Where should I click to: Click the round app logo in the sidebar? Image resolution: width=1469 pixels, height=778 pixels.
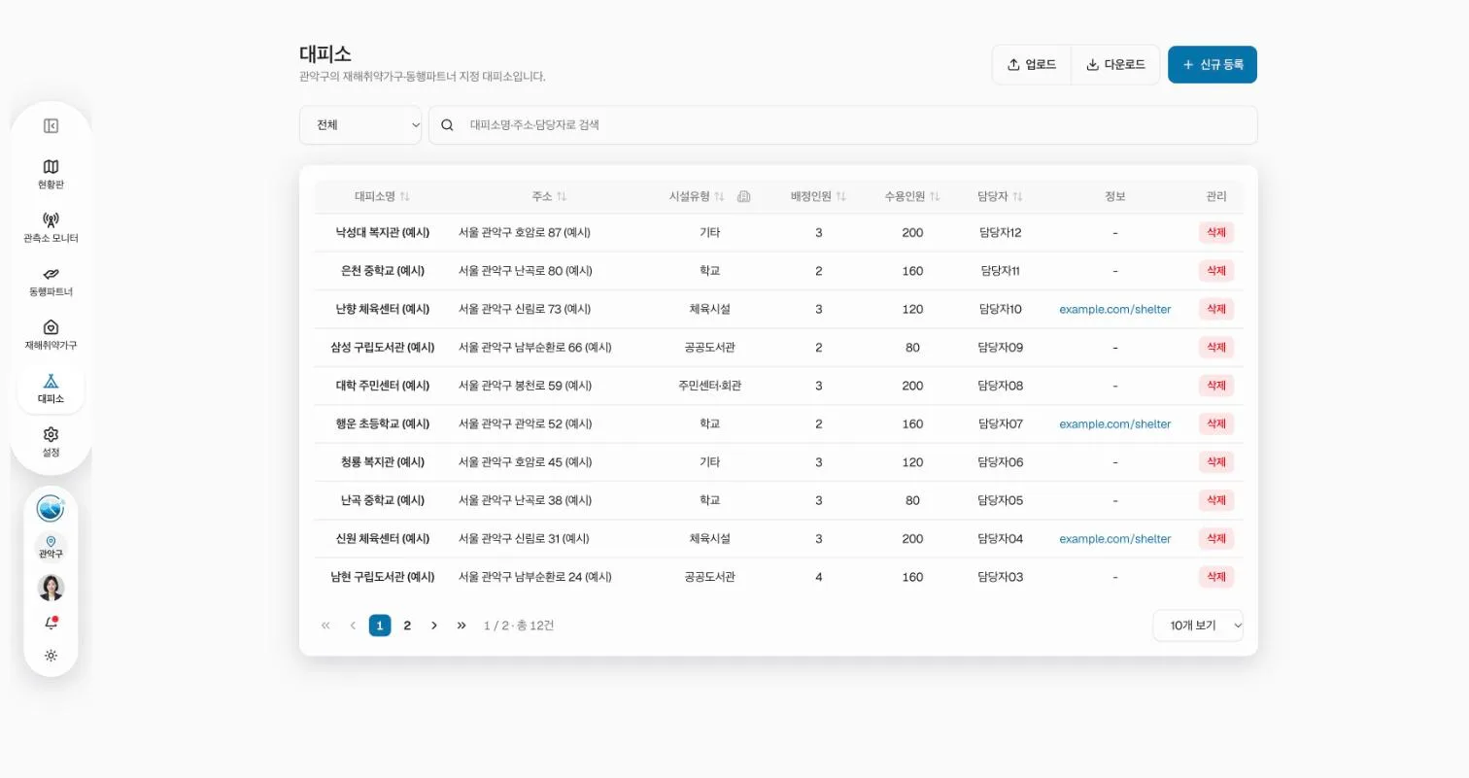tap(51, 508)
